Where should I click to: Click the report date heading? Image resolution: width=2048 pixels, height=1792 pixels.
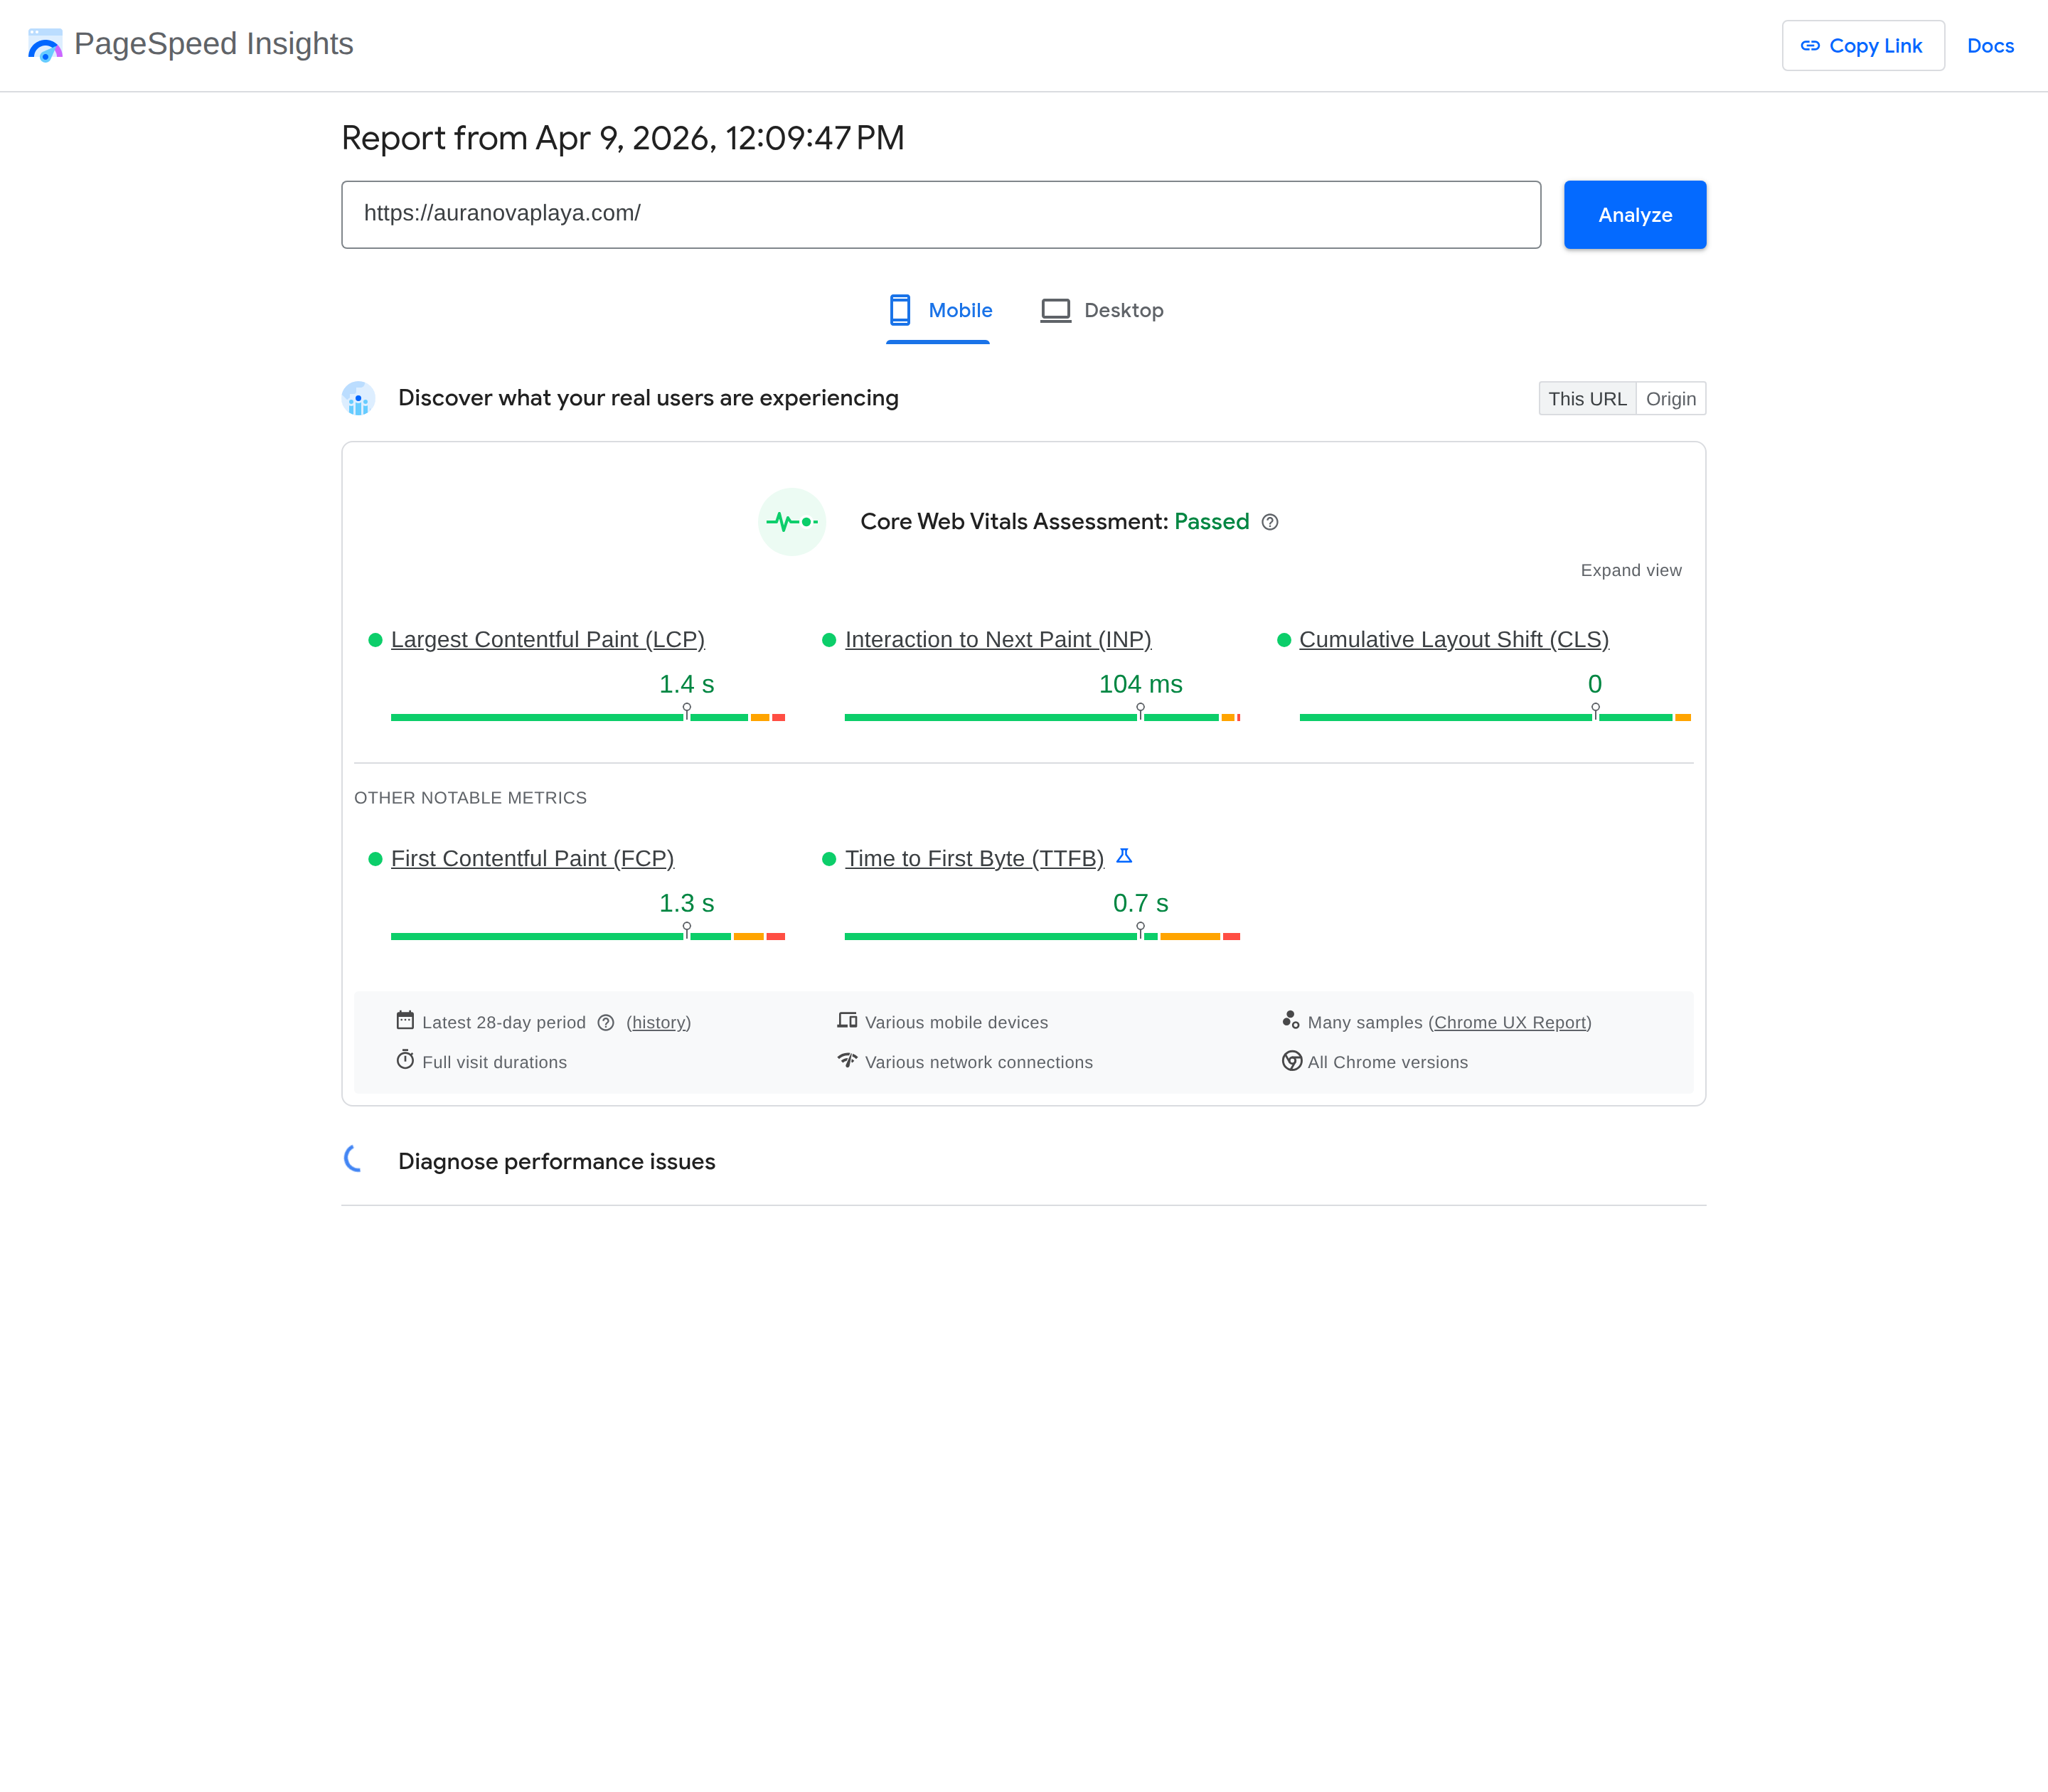[x=623, y=138]
